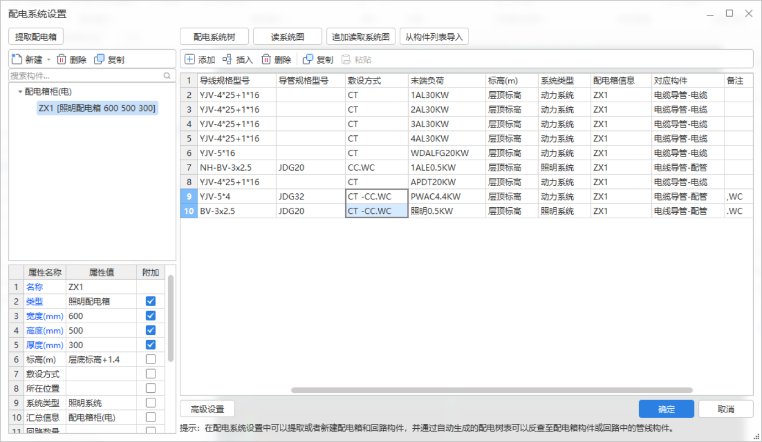Uncheck the 厚度(mm) 附加 checkbox
This screenshot has height=442, width=762.
click(x=150, y=344)
